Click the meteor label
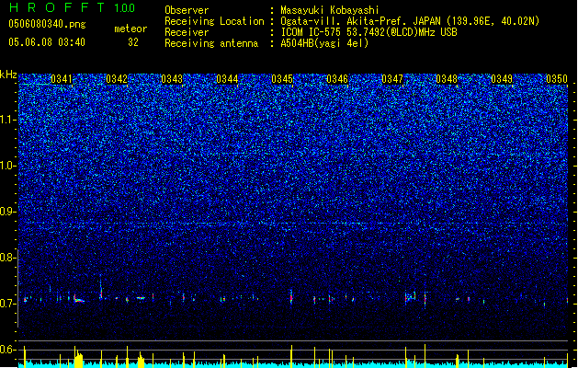The height and width of the screenshot is (368, 578). [130, 29]
